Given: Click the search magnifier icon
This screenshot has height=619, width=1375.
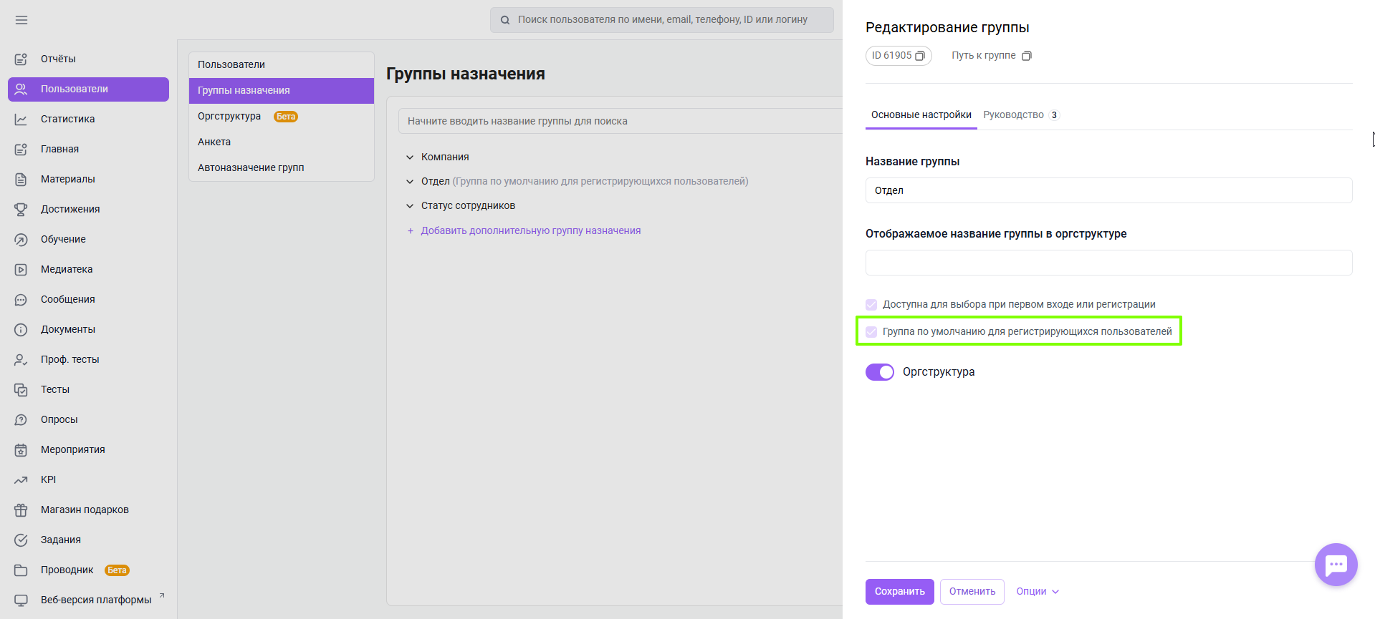Looking at the screenshot, I should coord(505,20).
